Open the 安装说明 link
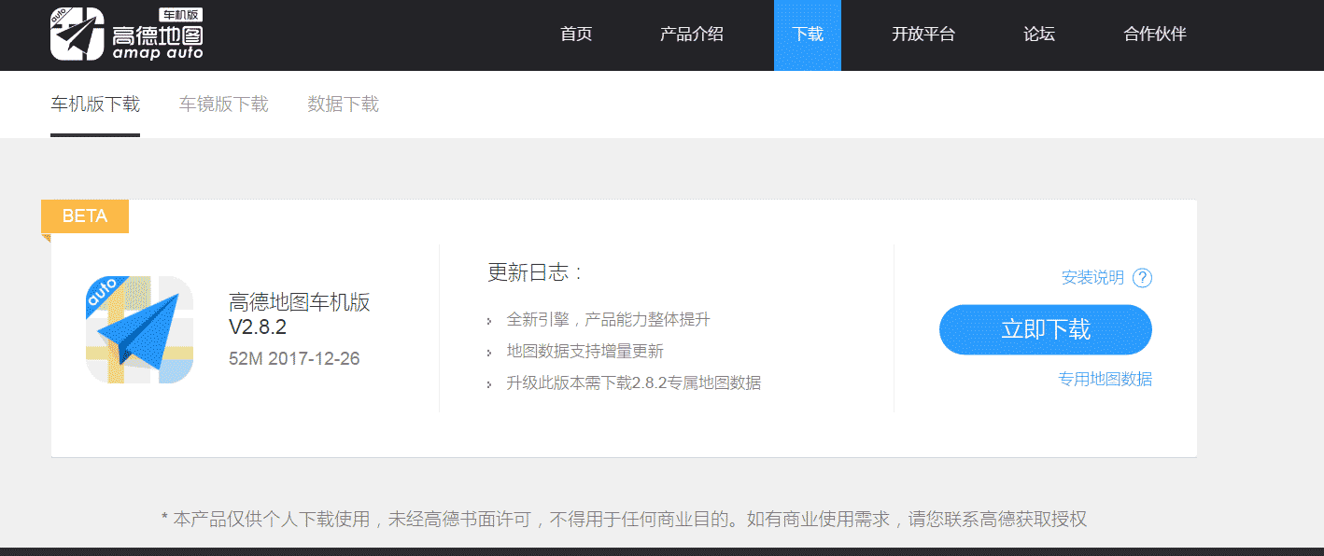Viewport: 1324px width, 556px height. (x=1092, y=278)
